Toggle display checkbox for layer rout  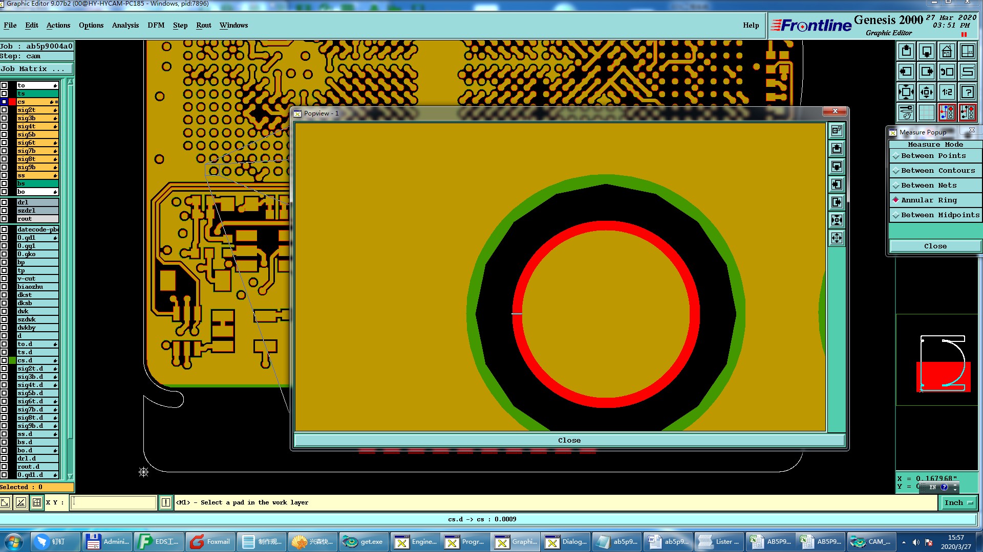4,219
